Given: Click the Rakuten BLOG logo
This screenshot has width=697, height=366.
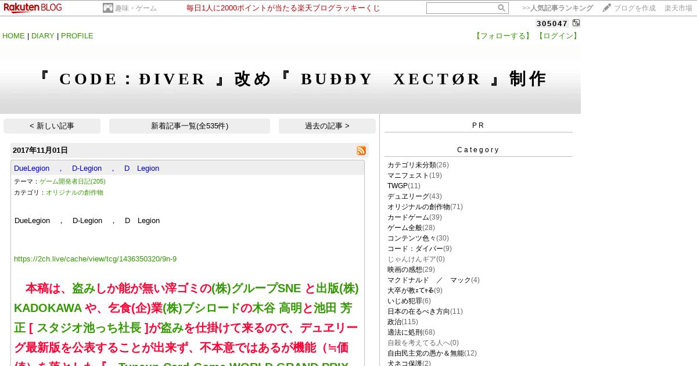Looking at the screenshot, I should pyautogui.click(x=33, y=8).
